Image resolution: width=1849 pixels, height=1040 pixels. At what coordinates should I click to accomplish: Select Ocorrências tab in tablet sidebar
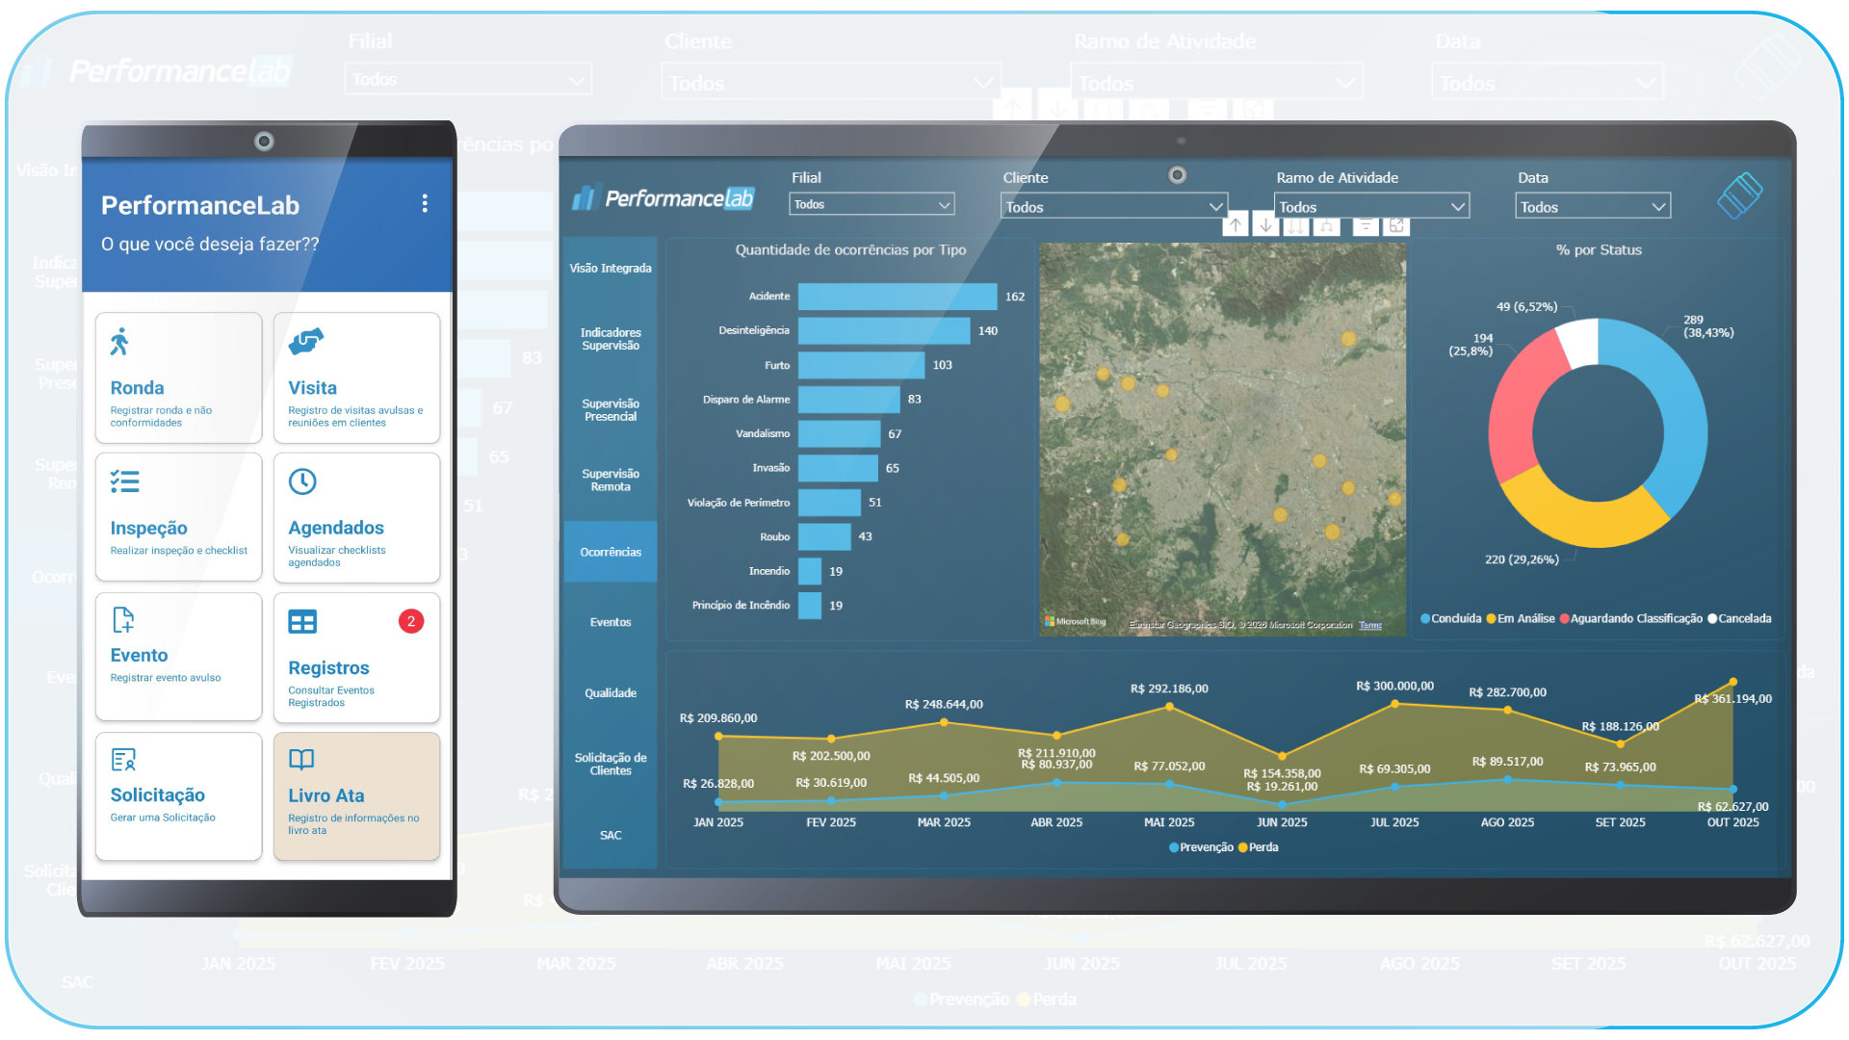pyautogui.click(x=611, y=553)
